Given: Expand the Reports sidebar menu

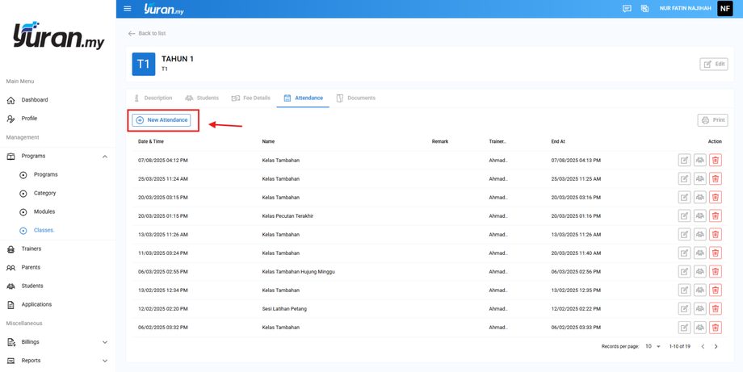Looking at the screenshot, I should click(104, 361).
